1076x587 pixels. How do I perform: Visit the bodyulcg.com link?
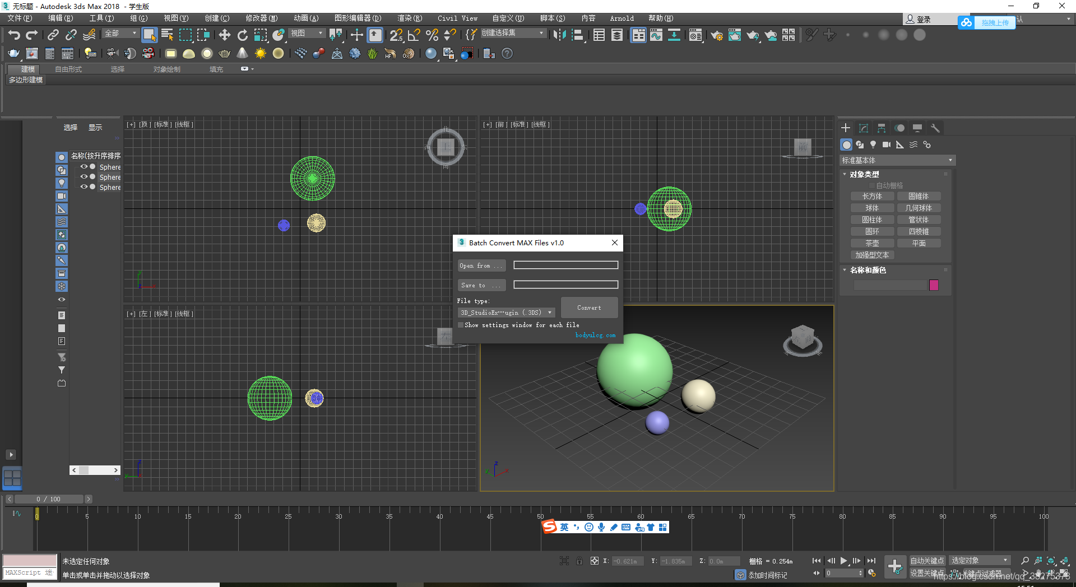coord(595,336)
